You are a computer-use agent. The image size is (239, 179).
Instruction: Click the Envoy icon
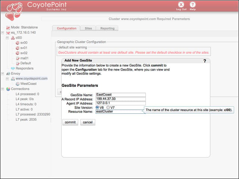(8, 74)
